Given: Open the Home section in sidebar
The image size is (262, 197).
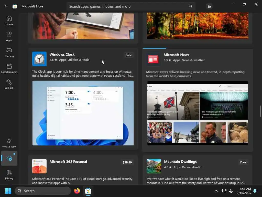Looking at the screenshot, I should pyautogui.click(x=9, y=21).
